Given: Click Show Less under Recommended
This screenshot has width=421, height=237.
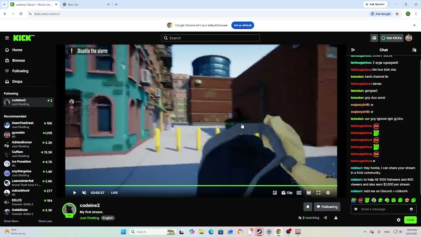Looking at the screenshot, I should click(45, 221).
